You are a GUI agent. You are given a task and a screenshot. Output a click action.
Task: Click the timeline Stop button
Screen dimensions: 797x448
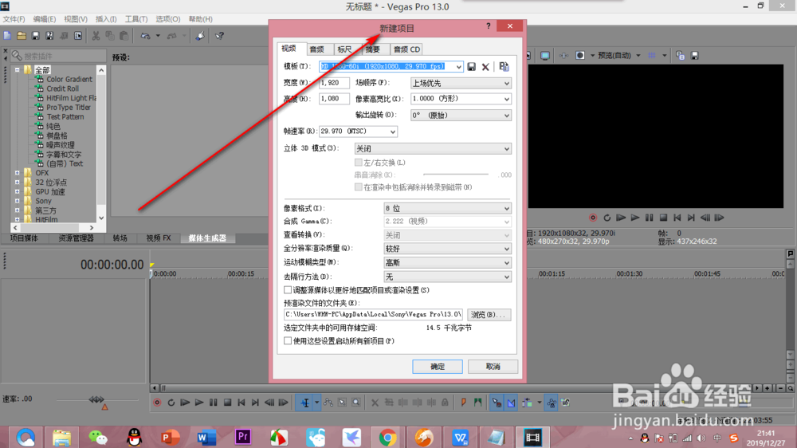228,403
